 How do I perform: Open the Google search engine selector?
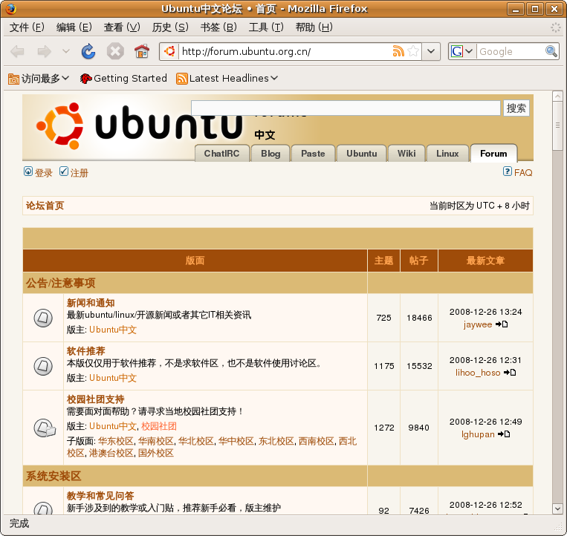coord(461,51)
